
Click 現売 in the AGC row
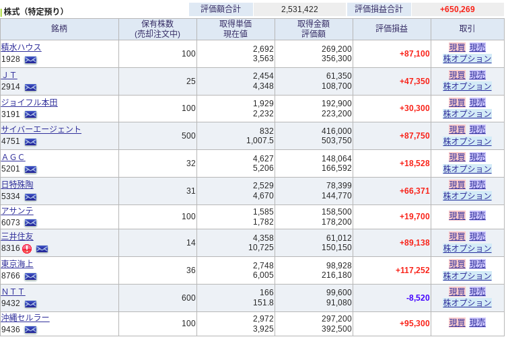477,157
